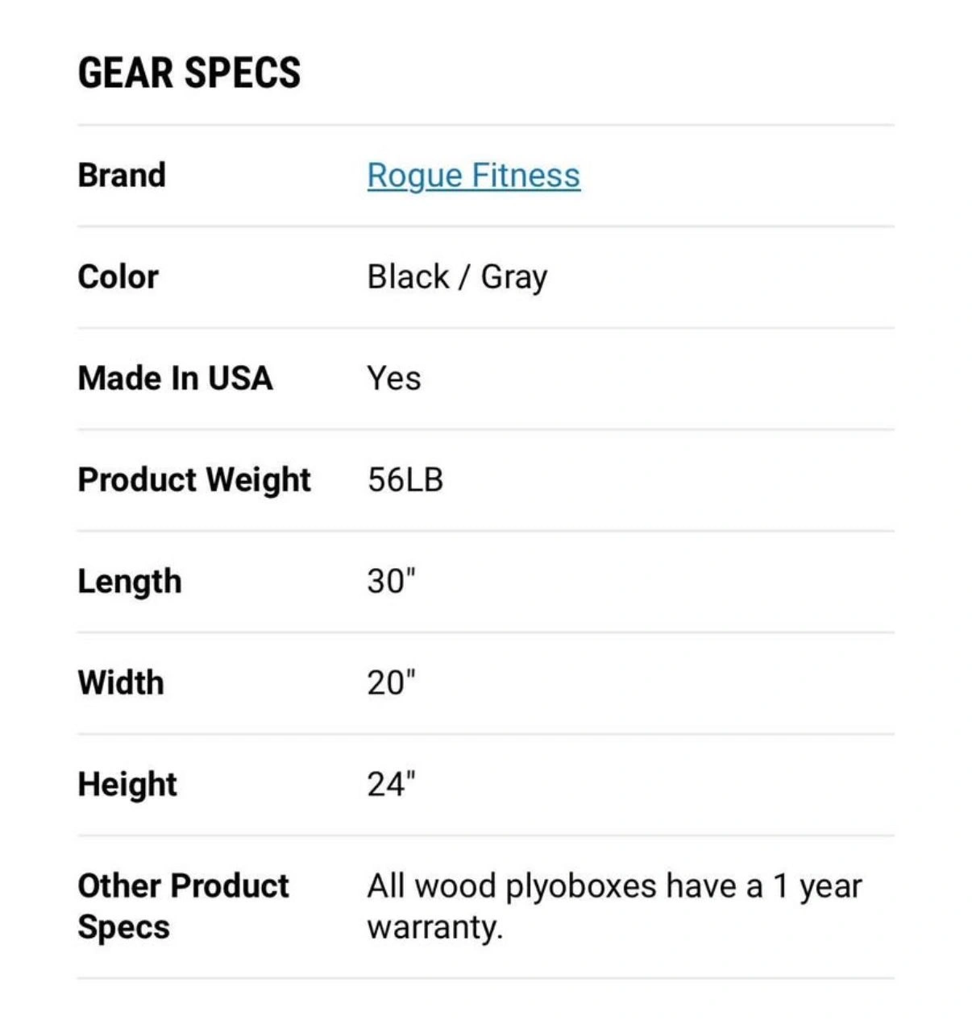The height and width of the screenshot is (1020, 972).
Task: Click the Height row label
Action: (x=127, y=784)
